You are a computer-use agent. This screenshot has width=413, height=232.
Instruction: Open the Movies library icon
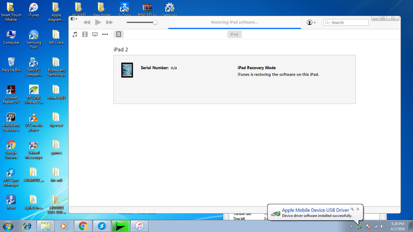pyautogui.click(x=85, y=34)
